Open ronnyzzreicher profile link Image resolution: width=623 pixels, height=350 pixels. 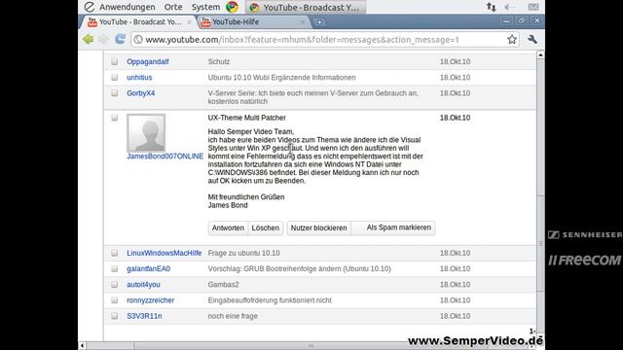[x=151, y=300]
